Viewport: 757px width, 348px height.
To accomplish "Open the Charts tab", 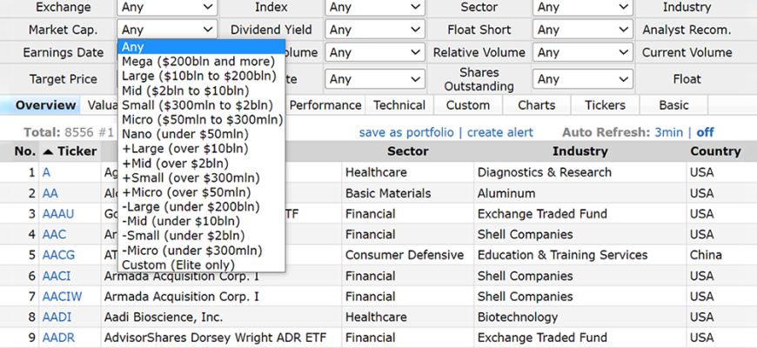I will [536, 105].
